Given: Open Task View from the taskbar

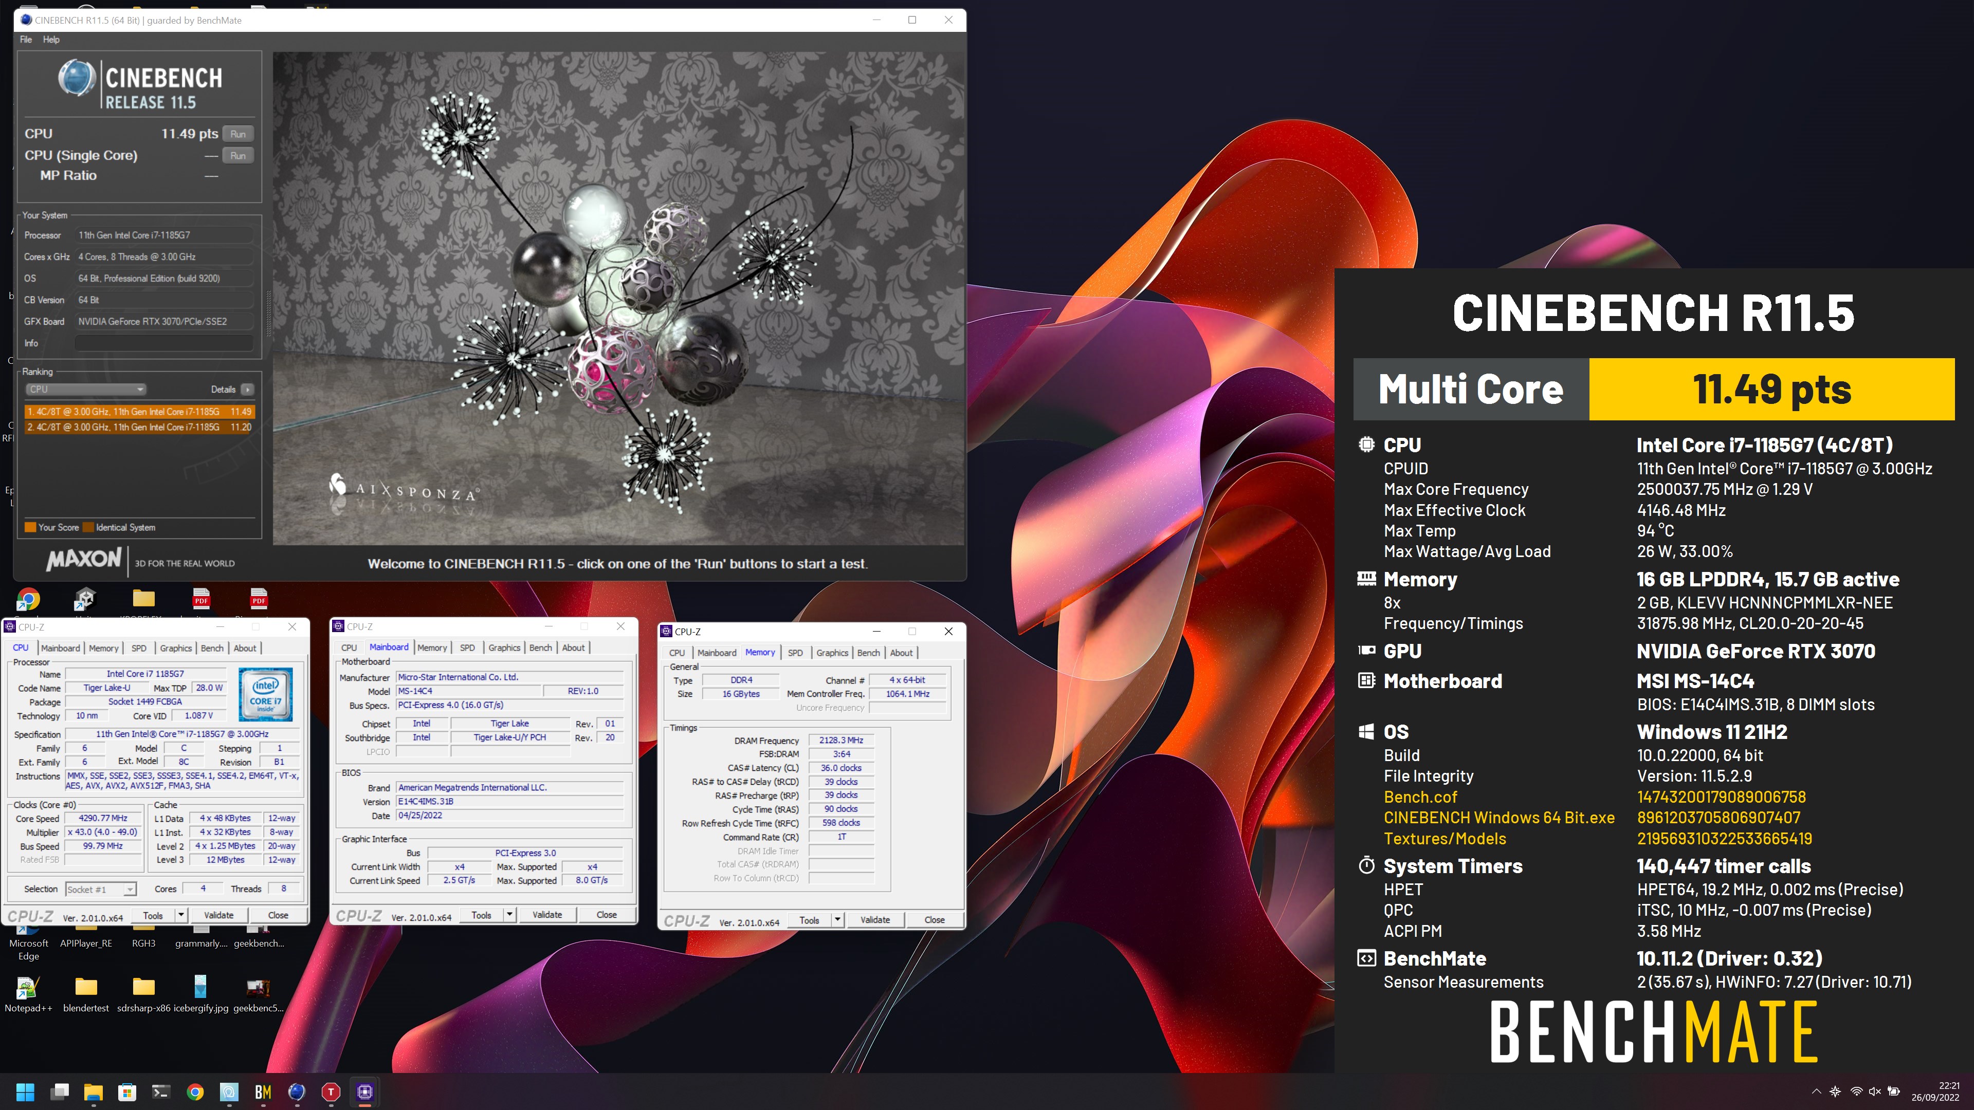Looking at the screenshot, I should (x=60, y=1091).
